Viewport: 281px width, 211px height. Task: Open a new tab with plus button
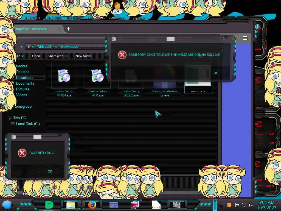click(x=68, y=29)
